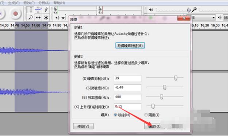Click the upper channel waveform

coord(34,50)
